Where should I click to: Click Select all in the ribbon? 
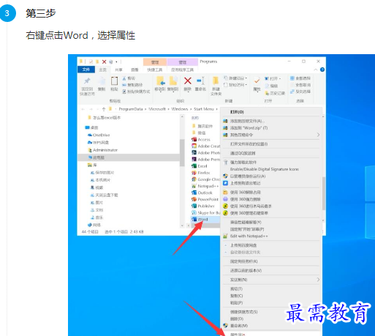click(300, 78)
